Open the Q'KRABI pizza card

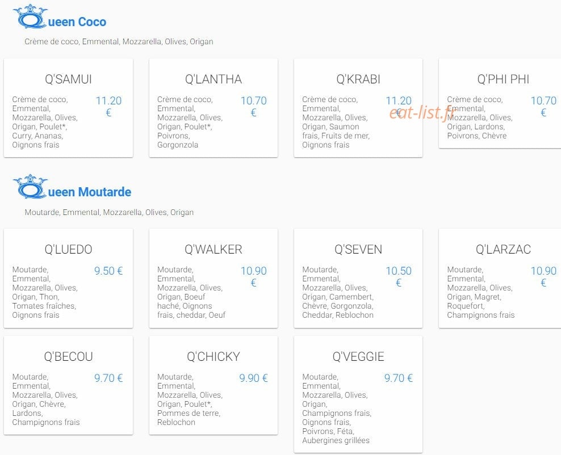(358, 108)
